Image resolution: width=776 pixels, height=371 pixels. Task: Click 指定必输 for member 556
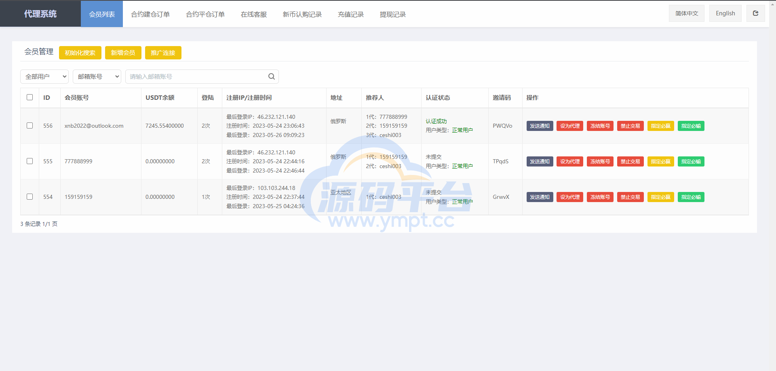(x=691, y=126)
